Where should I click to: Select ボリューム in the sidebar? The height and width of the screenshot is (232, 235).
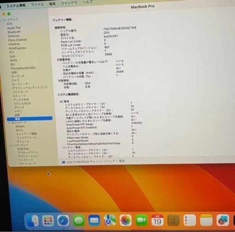tap(23, 141)
